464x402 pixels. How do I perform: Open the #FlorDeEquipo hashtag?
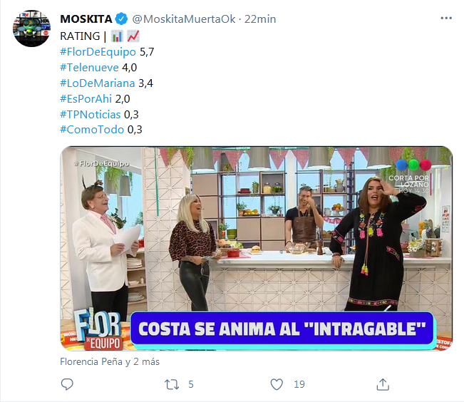tap(98, 52)
